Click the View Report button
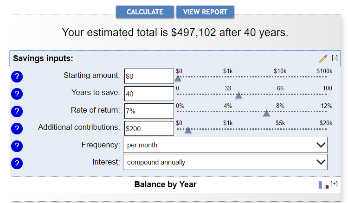 pos(205,12)
